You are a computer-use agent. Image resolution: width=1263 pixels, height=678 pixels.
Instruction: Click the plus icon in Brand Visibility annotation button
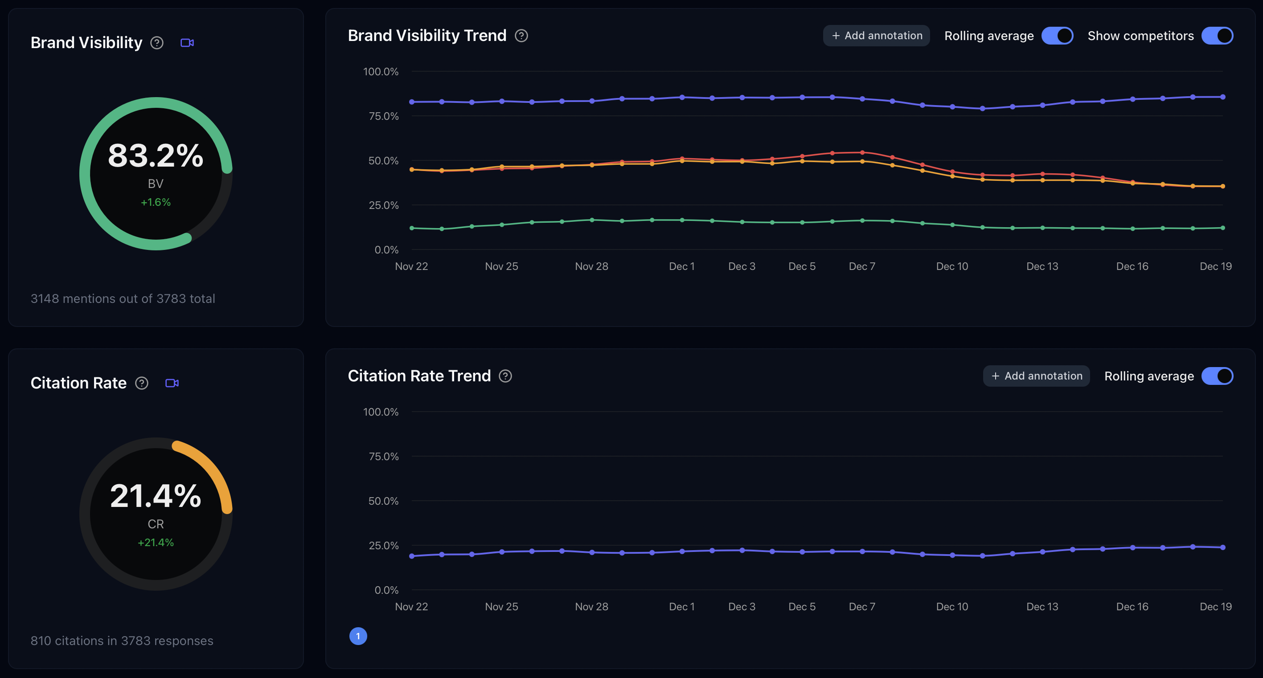(836, 36)
